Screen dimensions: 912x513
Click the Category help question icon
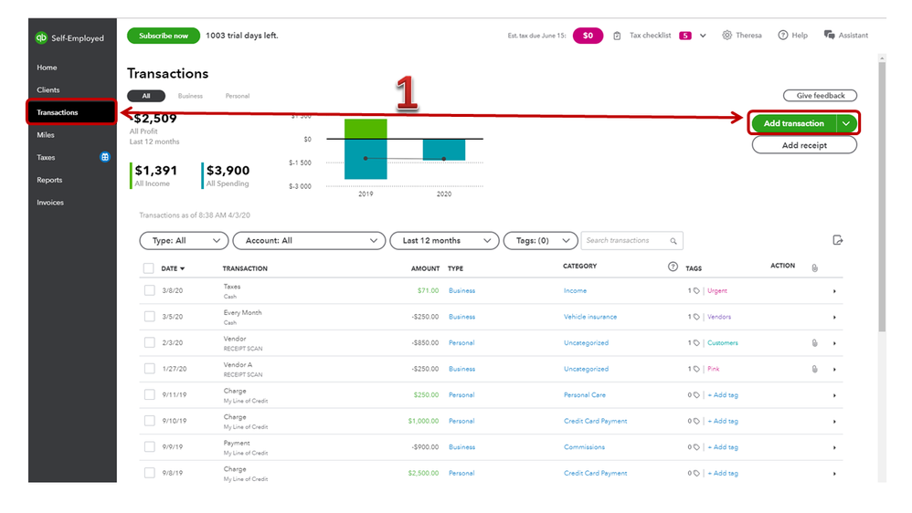(x=673, y=267)
